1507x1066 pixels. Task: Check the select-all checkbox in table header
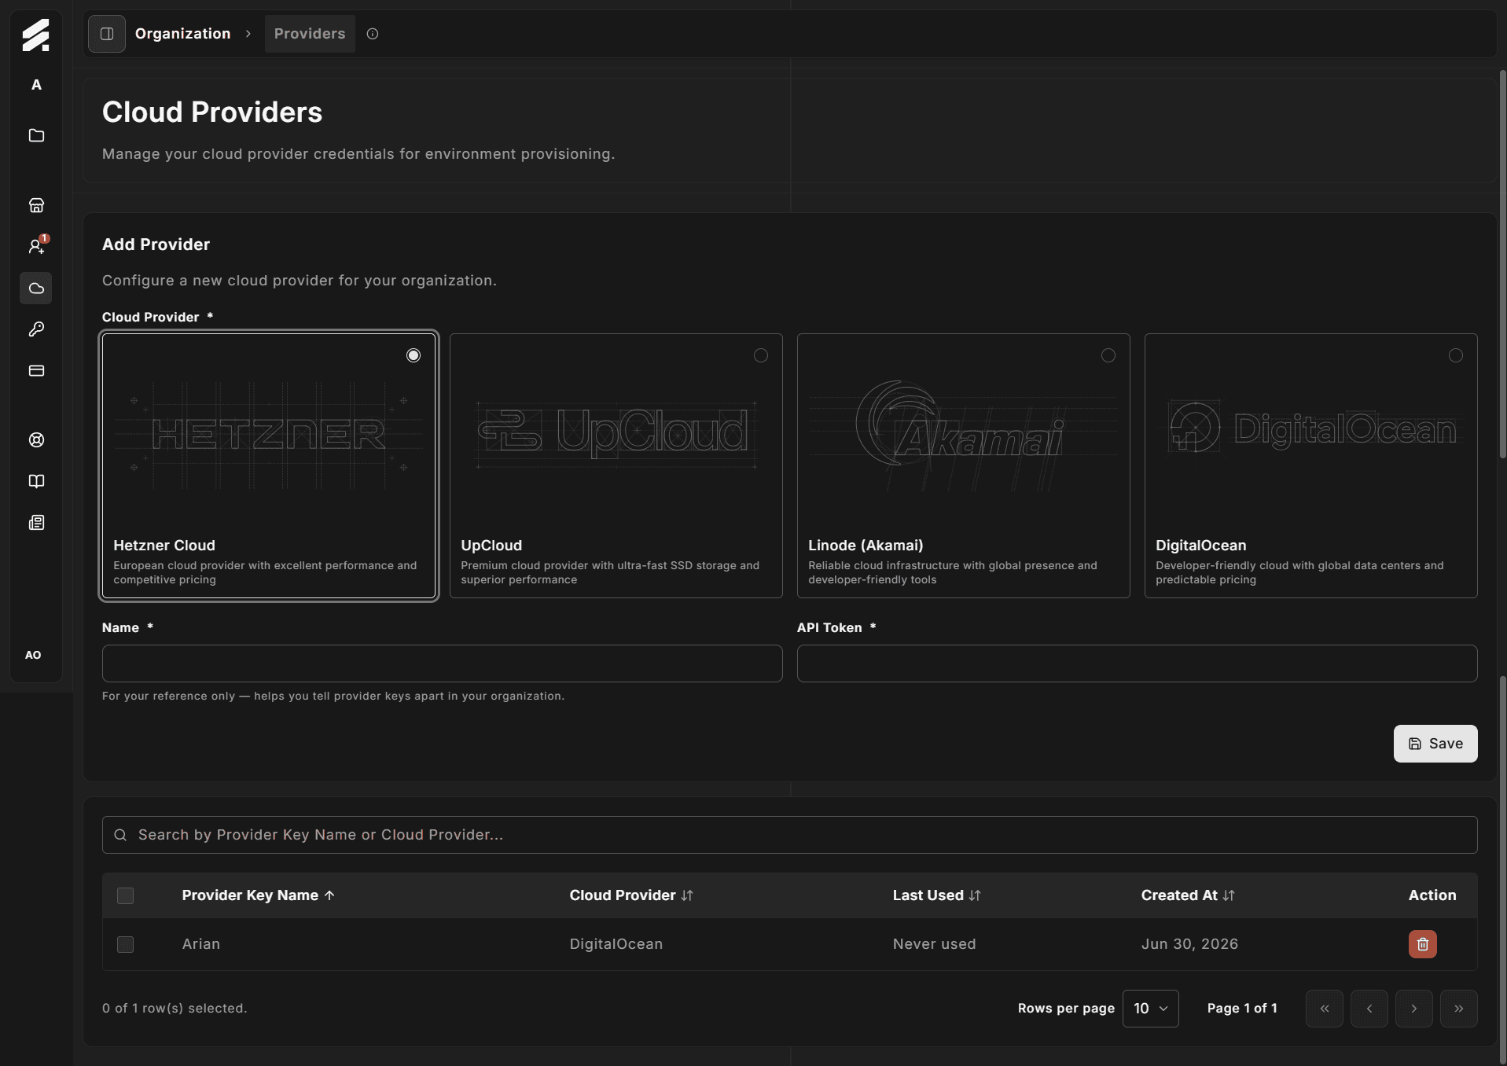point(125,895)
